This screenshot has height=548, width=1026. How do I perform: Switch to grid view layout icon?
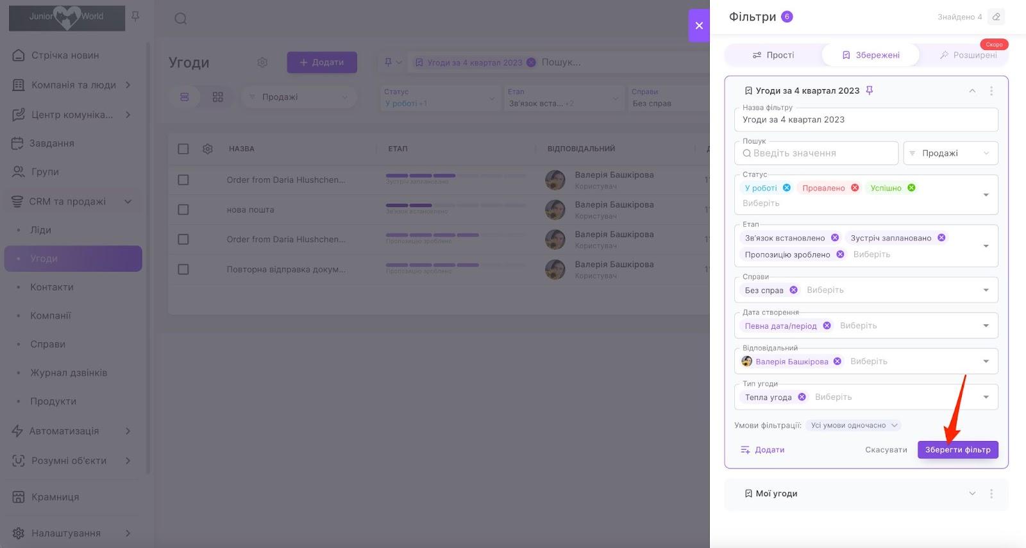(218, 97)
